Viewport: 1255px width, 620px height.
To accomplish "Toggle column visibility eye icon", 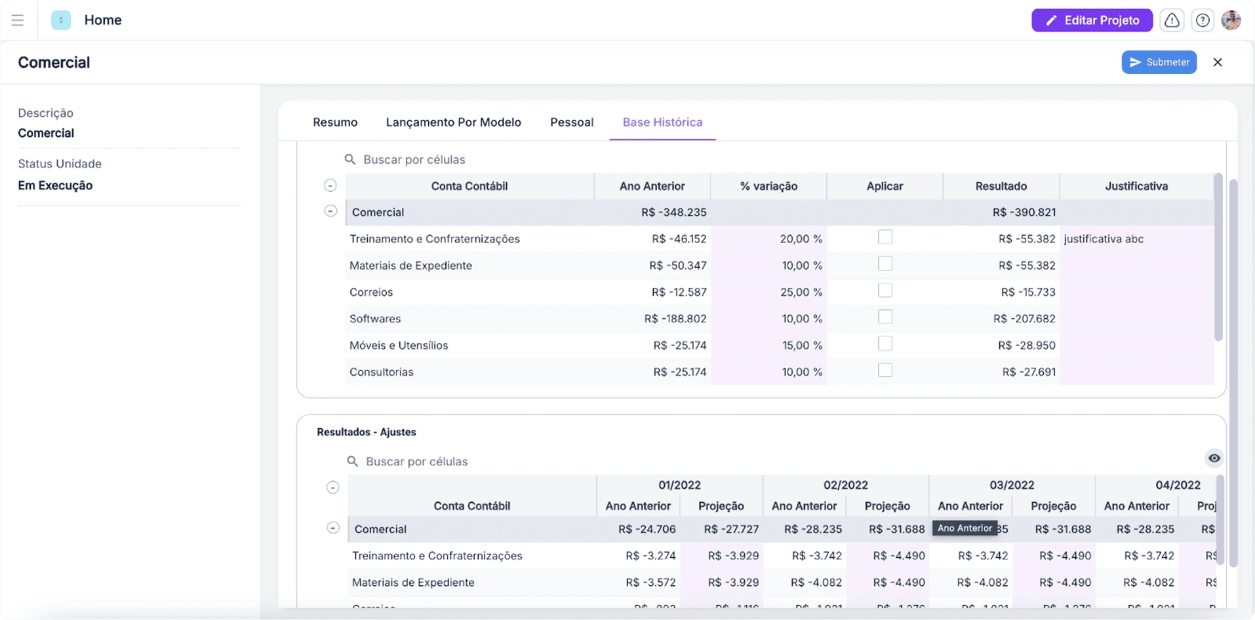I will [x=1214, y=458].
